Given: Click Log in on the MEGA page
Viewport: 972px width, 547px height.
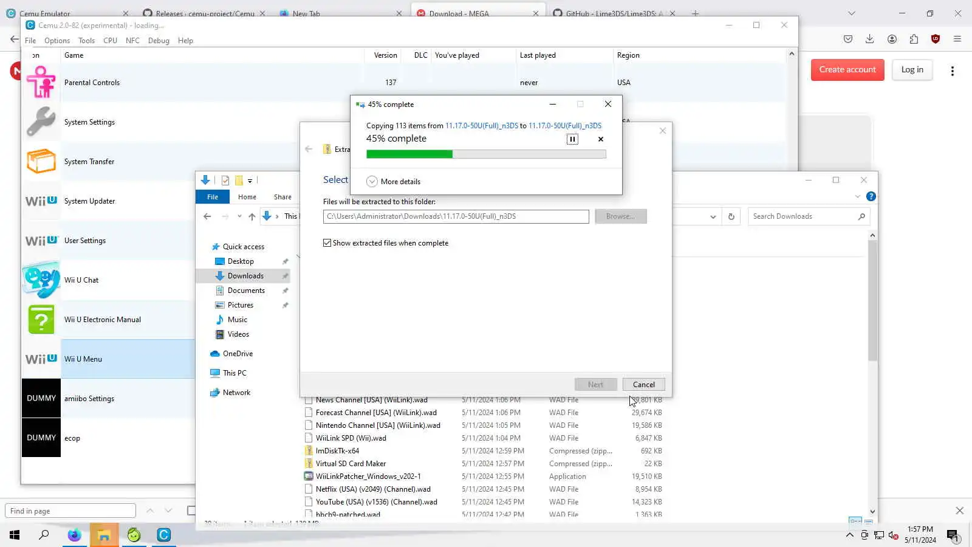Looking at the screenshot, I should click(912, 69).
